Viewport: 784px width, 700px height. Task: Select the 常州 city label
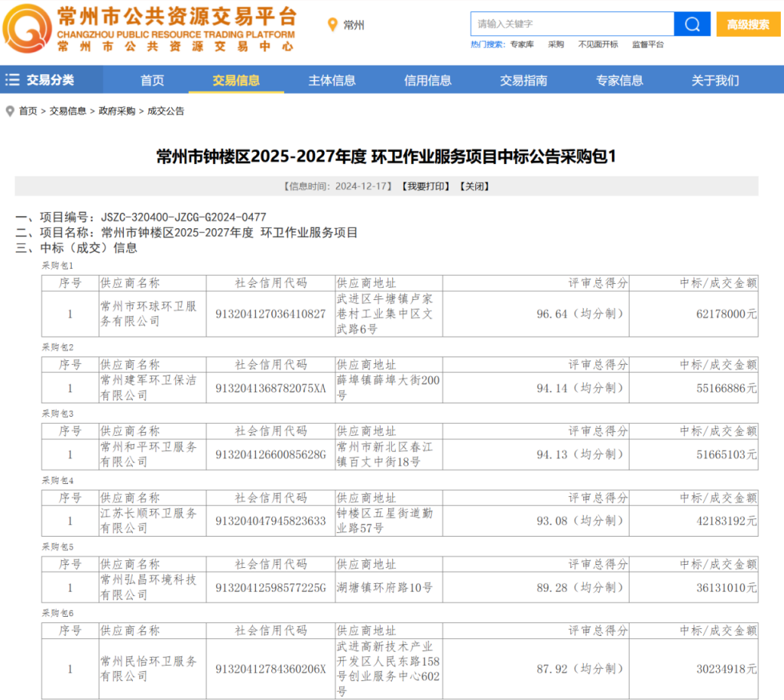coord(354,25)
